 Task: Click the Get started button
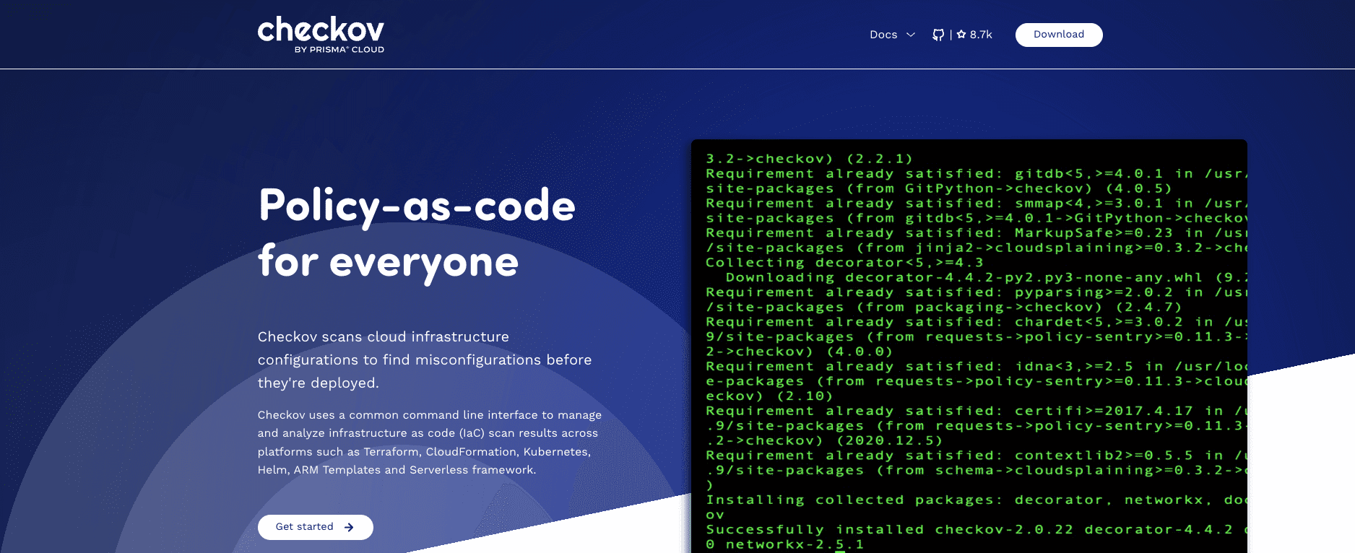pos(316,527)
